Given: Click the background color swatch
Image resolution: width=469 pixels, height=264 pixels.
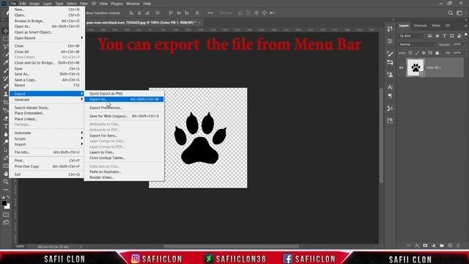Looking at the screenshot, I should click(8, 207).
